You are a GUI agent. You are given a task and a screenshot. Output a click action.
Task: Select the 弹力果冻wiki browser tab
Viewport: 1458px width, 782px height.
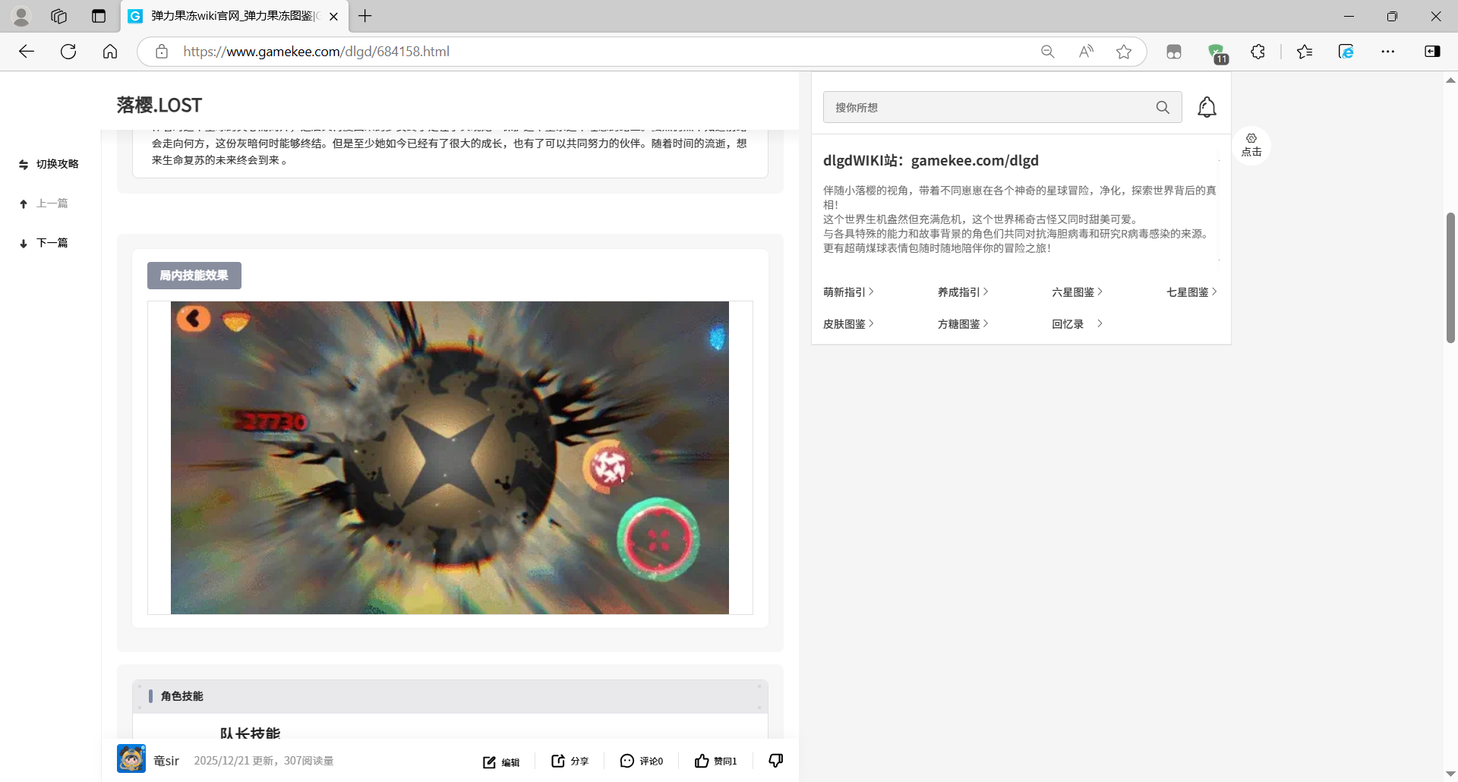point(235,16)
